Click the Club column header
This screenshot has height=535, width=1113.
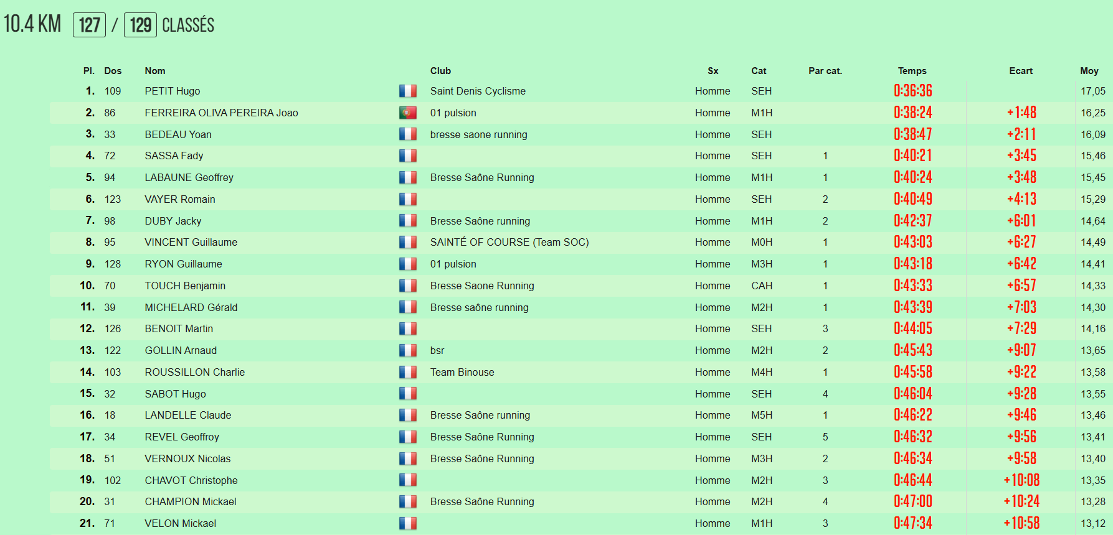[x=440, y=71]
